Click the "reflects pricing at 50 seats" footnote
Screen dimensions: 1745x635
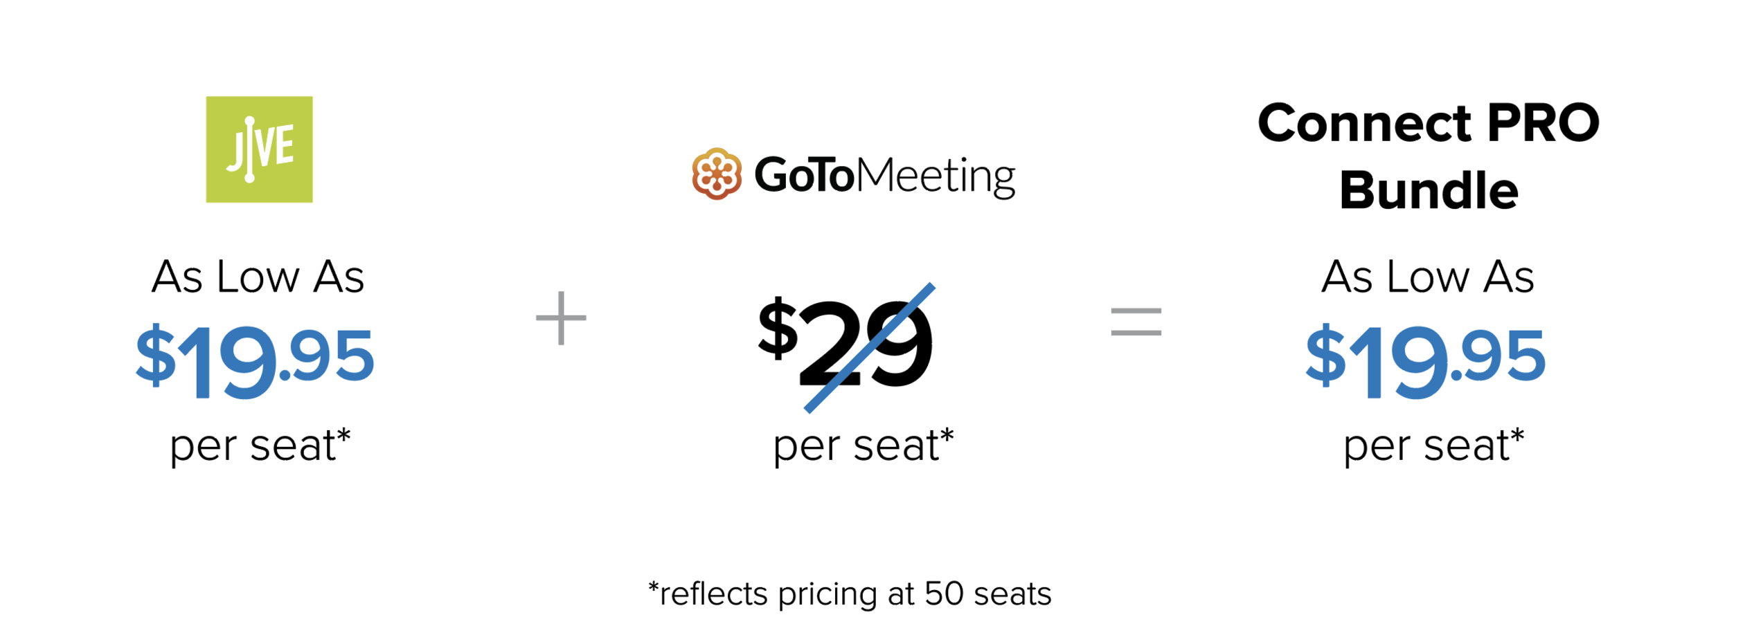pos(850,593)
